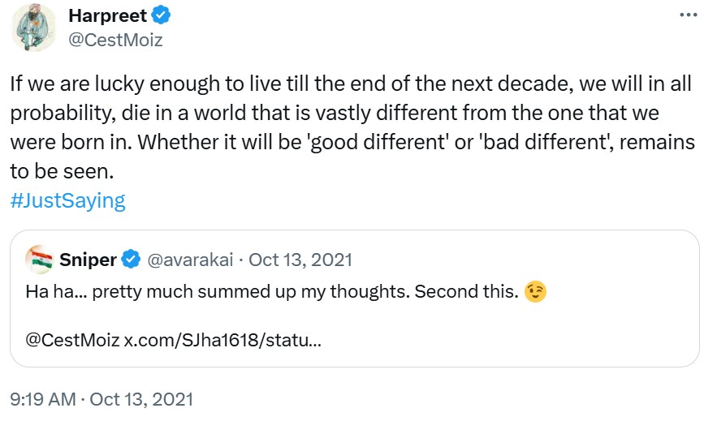Open the Harpreet display name link
717x421 pixels.
108,16
